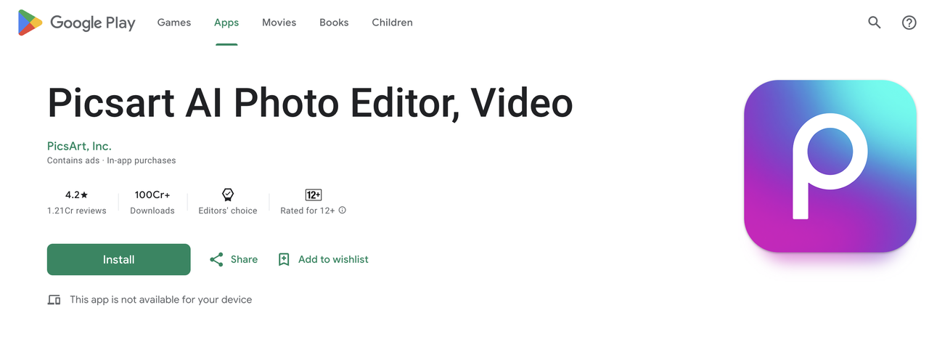The height and width of the screenshot is (355, 929).
Task: Open the search magnifier icon
Action: (875, 23)
